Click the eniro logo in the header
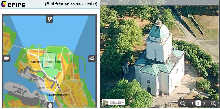The image size is (220, 109). [x=13, y=4]
